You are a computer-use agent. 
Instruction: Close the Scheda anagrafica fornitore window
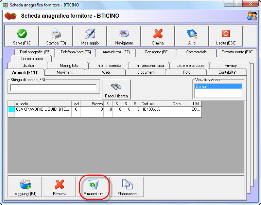(x=250, y=3)
